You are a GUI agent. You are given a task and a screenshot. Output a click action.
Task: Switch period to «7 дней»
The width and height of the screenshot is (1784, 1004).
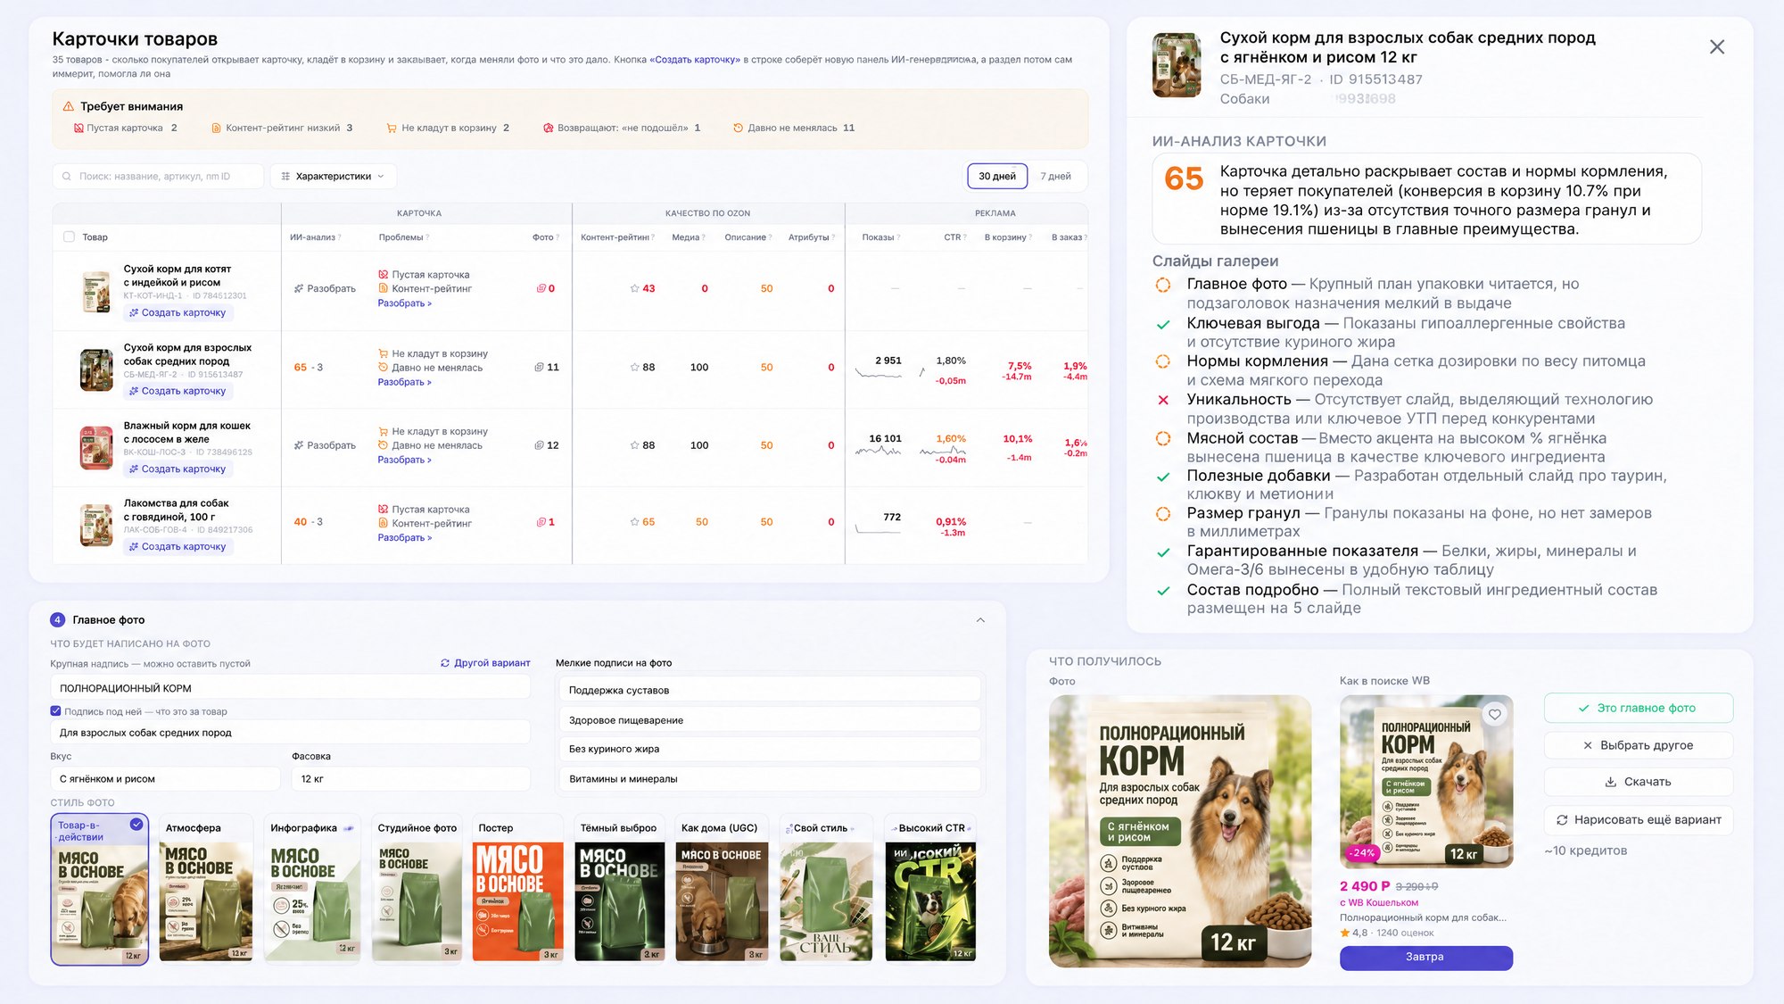coord(1055,176)
